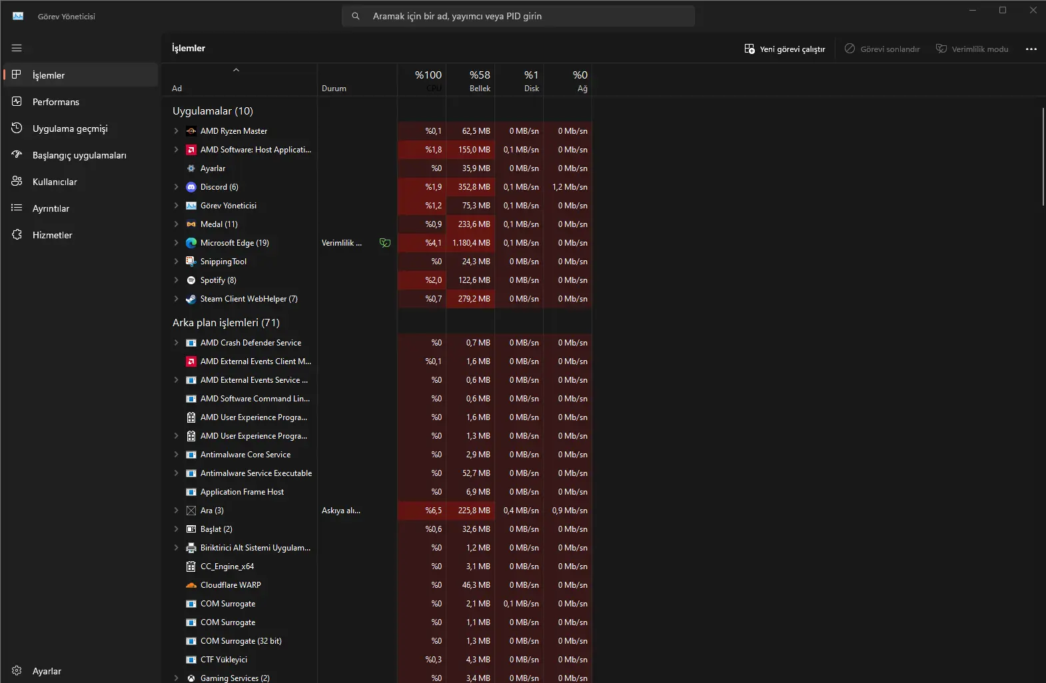The image size is (1046, 683).
Task: Expand the AMD Ryzen Master process group
Action: (x=176, y=131)
